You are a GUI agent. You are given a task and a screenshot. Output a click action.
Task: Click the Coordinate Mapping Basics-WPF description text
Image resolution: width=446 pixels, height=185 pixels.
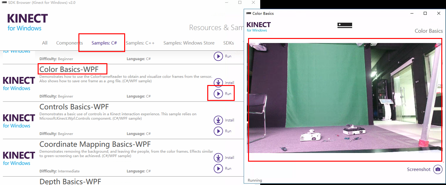click(x=126, y=154)
